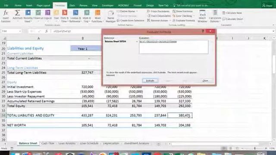This screenshot has width=276, height=155.
Task: Switch to the Home tab
Action: (18, 6)
